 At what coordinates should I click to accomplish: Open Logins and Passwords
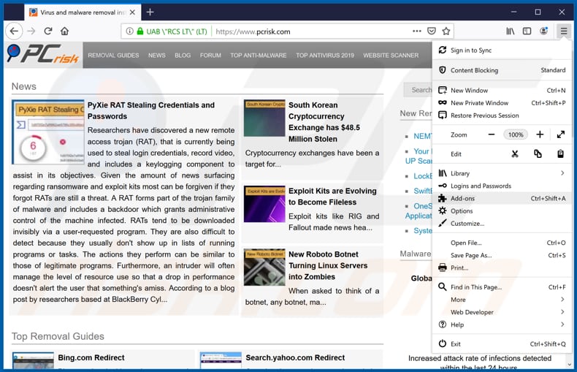502,186
